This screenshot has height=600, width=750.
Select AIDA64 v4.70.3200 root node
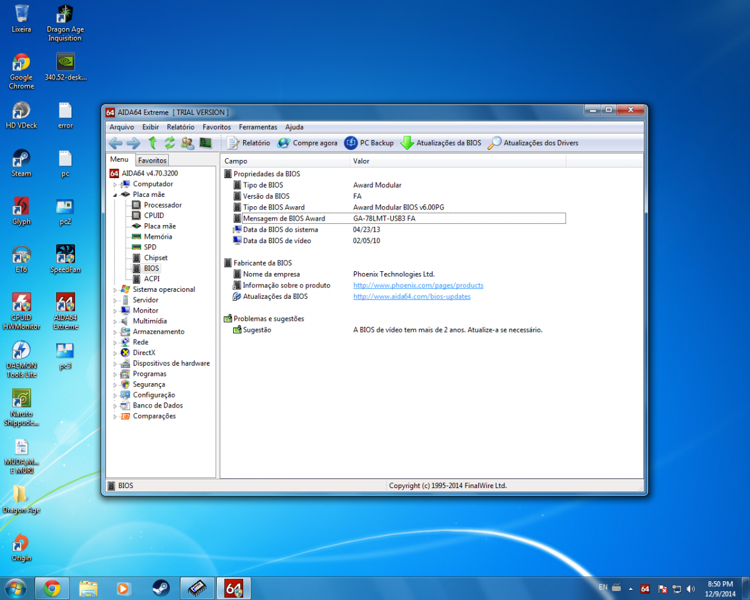point(149,173)
